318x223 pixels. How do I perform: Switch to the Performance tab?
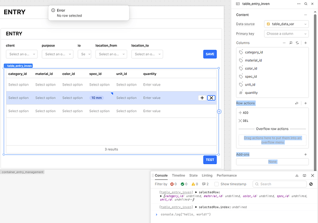227,176
